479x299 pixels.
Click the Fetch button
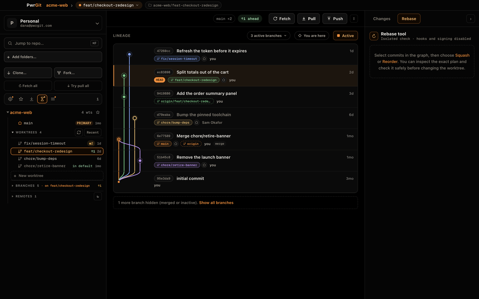282,19
